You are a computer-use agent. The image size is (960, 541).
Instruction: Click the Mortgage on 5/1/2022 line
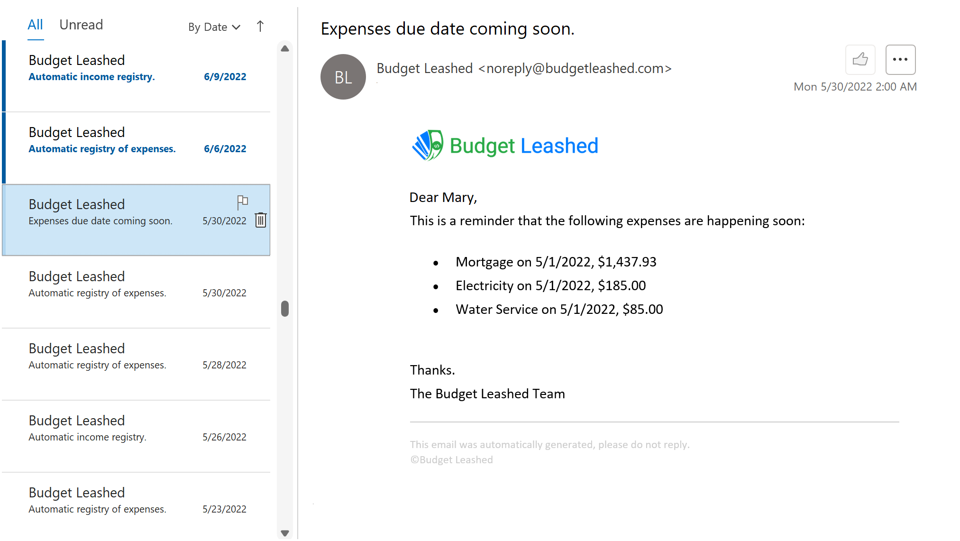click(x=556, y=262)
